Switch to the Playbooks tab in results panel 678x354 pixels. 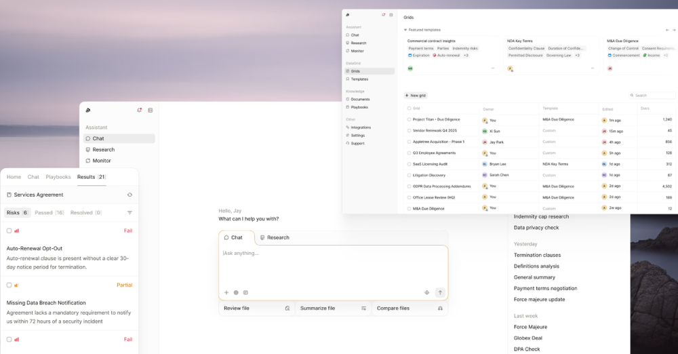[58, 177]
